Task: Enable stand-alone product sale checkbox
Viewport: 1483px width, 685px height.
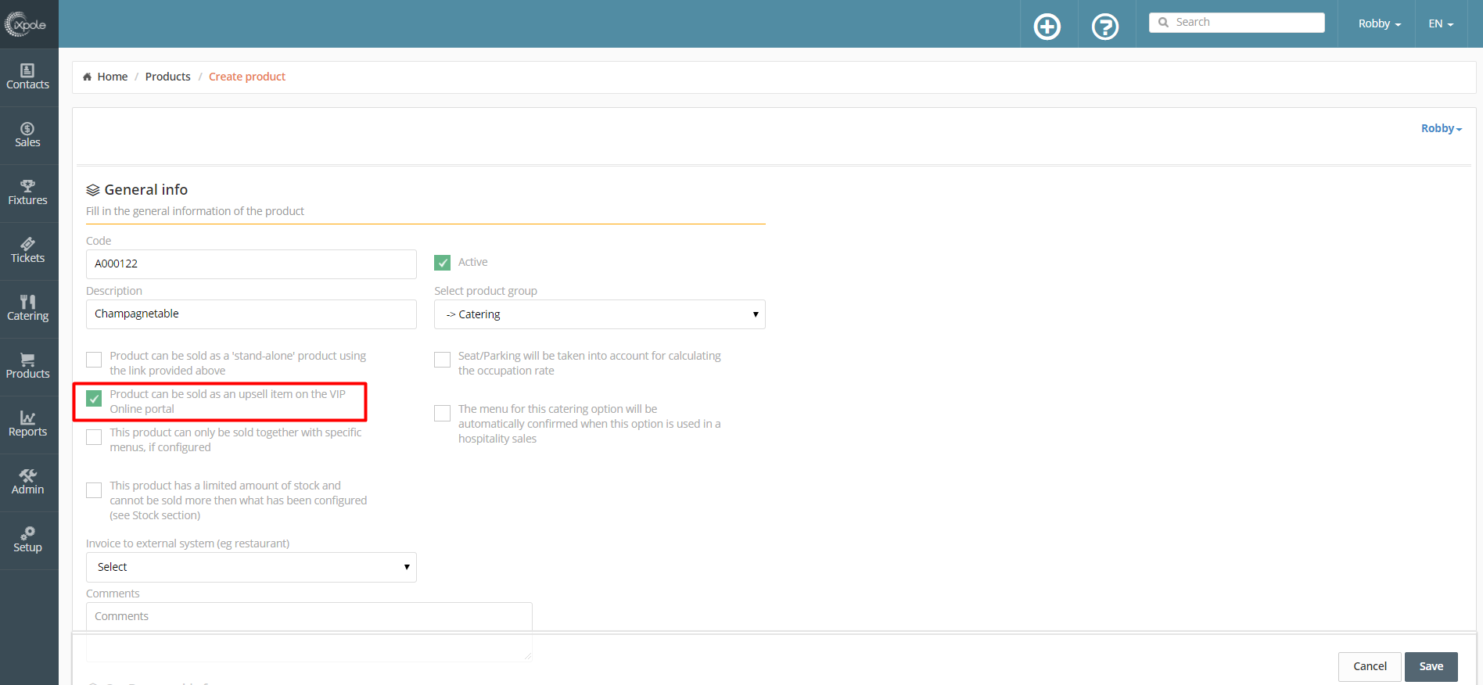Action: pos(94,360)
